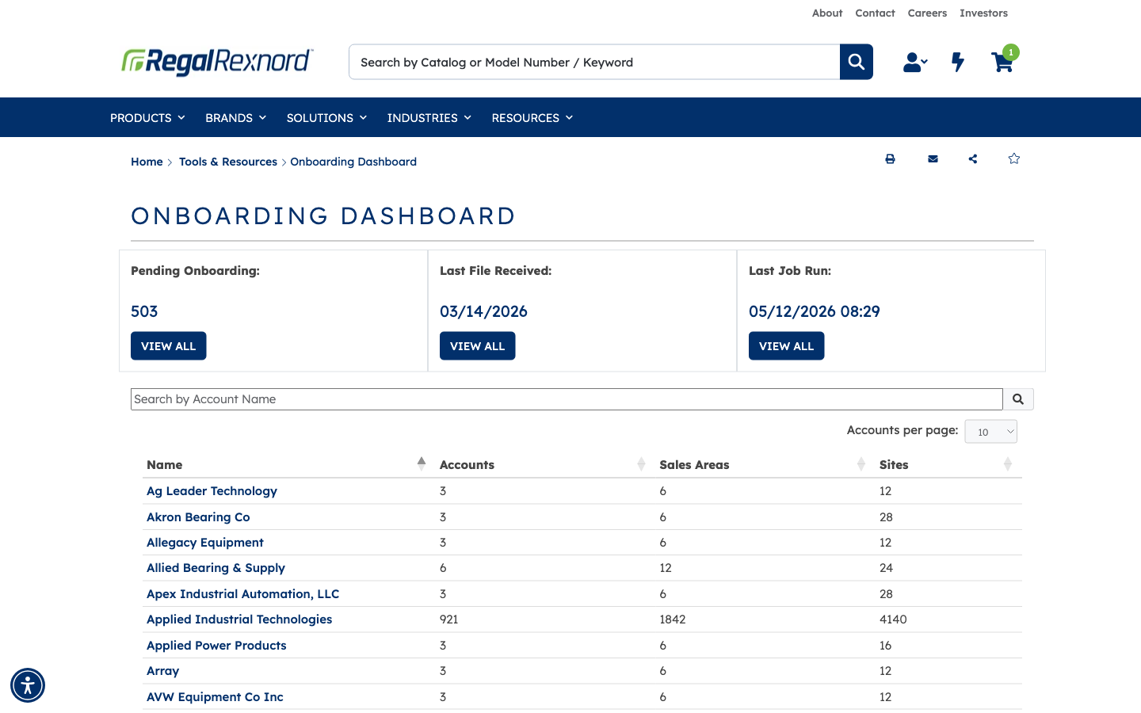Open the Careers link
This screenshot has width=1141, height=713.
[x=927, y=13]
